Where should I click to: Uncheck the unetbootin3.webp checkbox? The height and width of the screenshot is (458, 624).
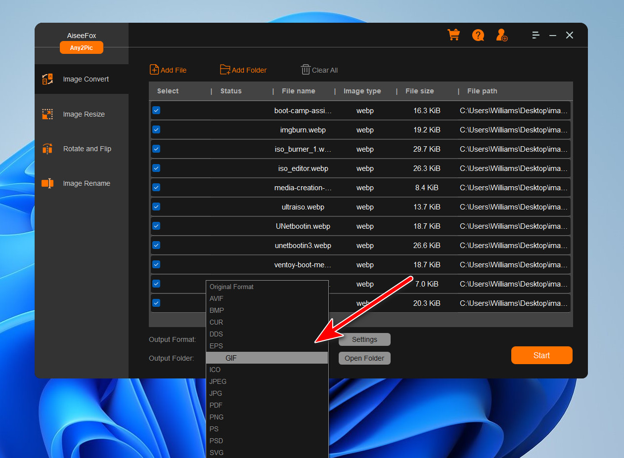click(156, 245)
